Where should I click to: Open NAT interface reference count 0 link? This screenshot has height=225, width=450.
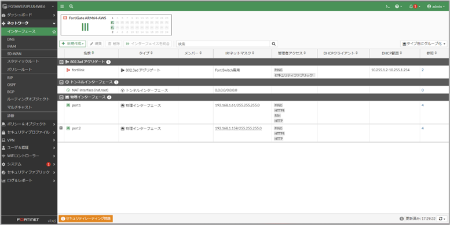422,90
